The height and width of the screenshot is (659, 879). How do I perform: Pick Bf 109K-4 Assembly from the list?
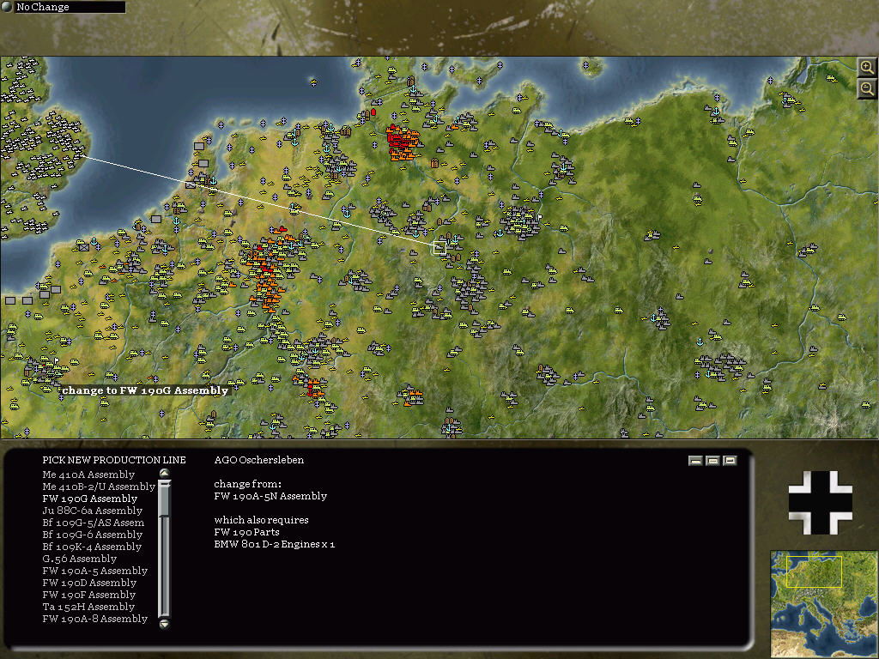[92, 547]
